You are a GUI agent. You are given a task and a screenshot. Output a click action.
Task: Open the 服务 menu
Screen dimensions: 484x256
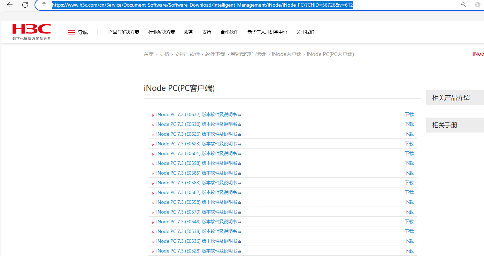click(x=189, y=32)
